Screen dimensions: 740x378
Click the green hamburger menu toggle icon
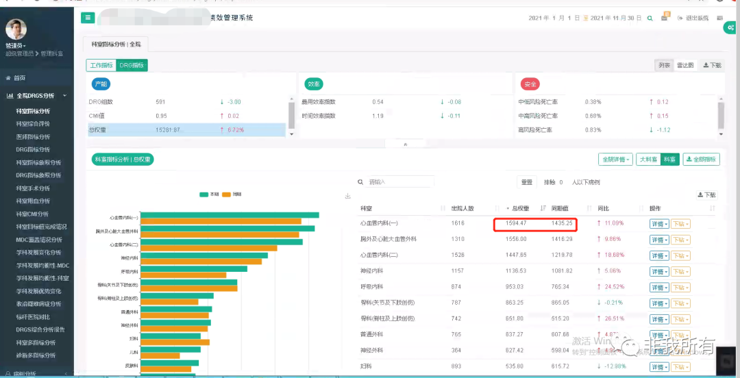click(x=87, y=18)
